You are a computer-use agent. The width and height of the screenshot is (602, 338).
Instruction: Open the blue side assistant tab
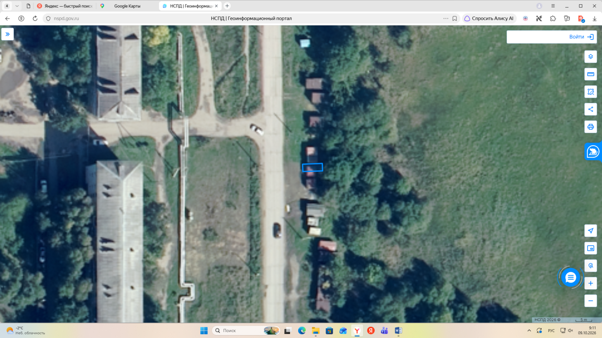pos(593,152)
